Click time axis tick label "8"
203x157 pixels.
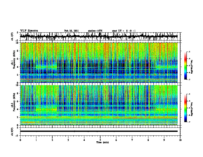[148, 140]
